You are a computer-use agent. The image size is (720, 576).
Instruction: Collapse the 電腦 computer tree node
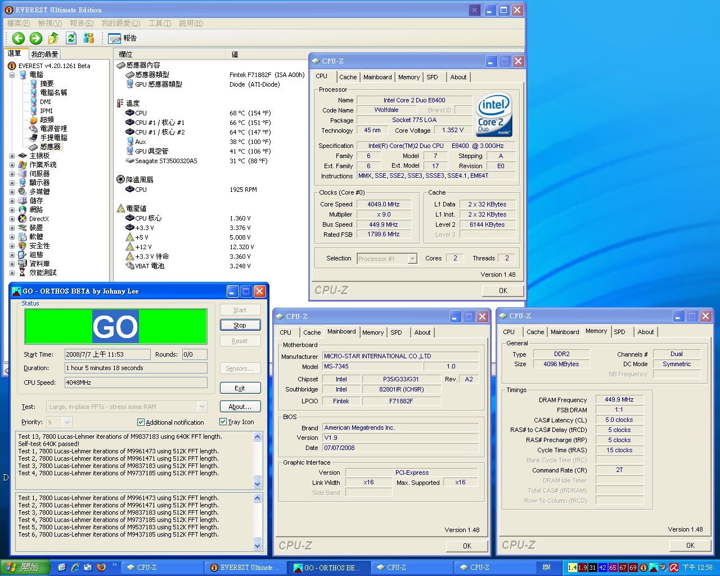12,75
